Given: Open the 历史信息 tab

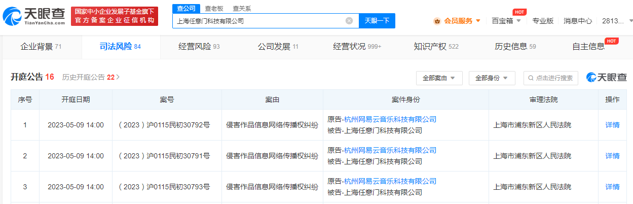Looking at the screenshot, I should (x=515, y=47).
